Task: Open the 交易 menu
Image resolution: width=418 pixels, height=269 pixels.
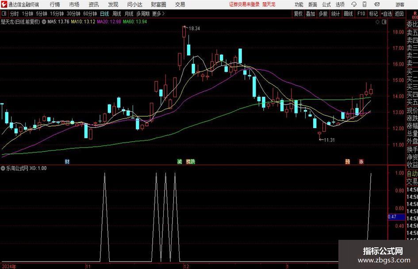Action: (x=180, y=4)
